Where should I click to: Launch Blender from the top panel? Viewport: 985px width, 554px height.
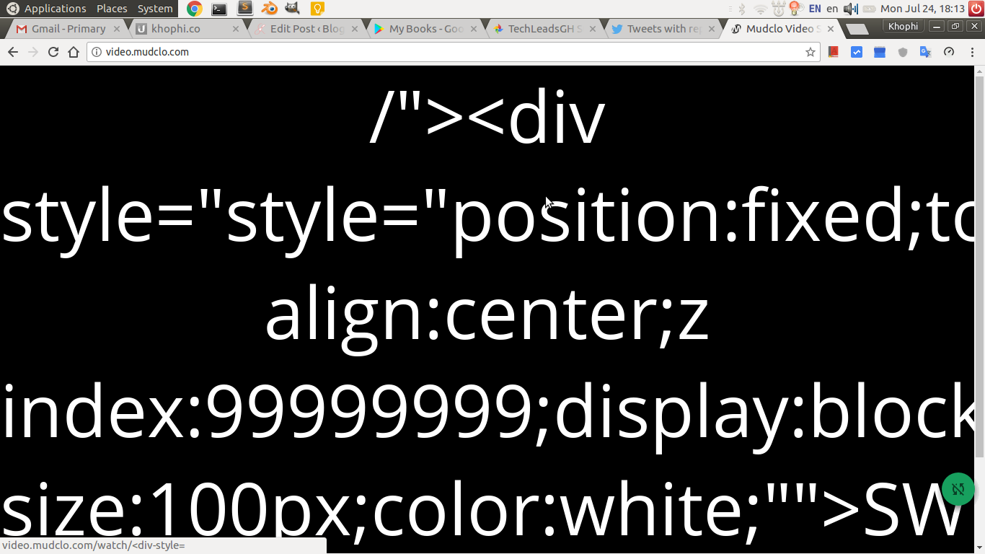point(269,9)
